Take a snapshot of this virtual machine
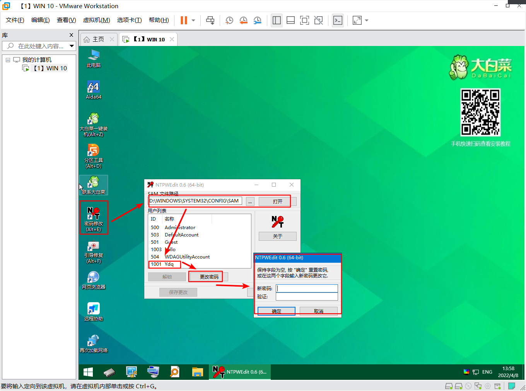Screen dimensions: 526x391 pyautogui.click(x=229, y=20)
